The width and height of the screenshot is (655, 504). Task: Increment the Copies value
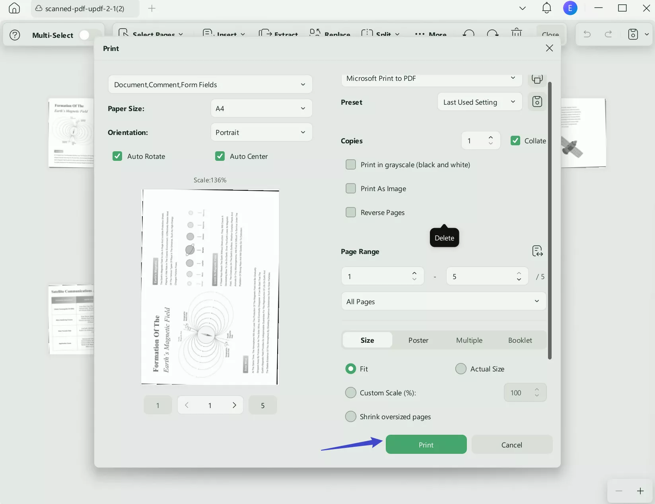coord(490,137)
